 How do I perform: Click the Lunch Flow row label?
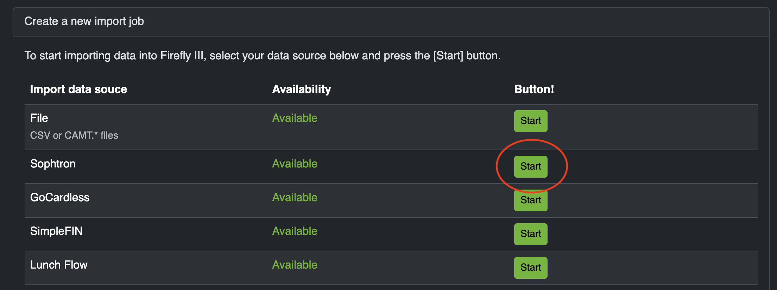(59, 264)
